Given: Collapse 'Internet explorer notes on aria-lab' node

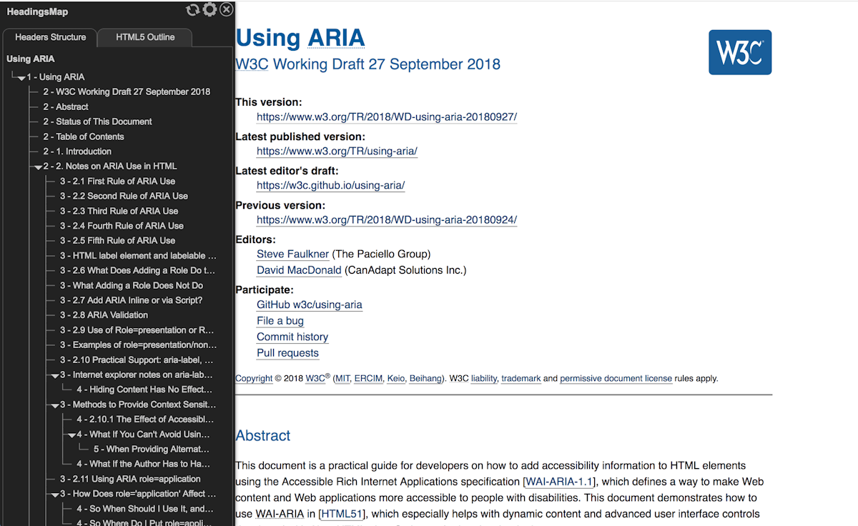Looking at the screenshot, I should (55, 376).
